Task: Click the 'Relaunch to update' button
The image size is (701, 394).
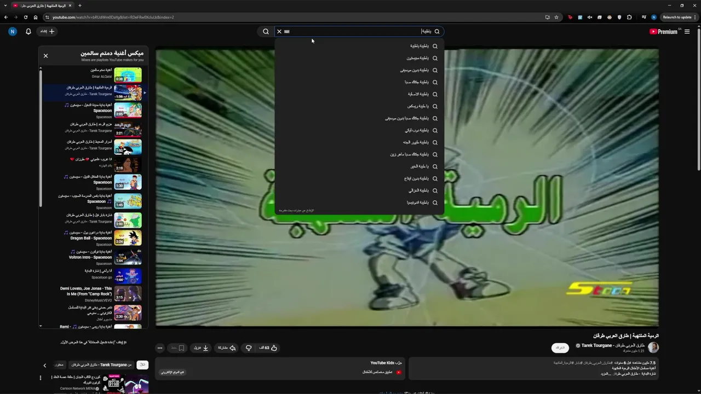Action: [x=677, y=17]
